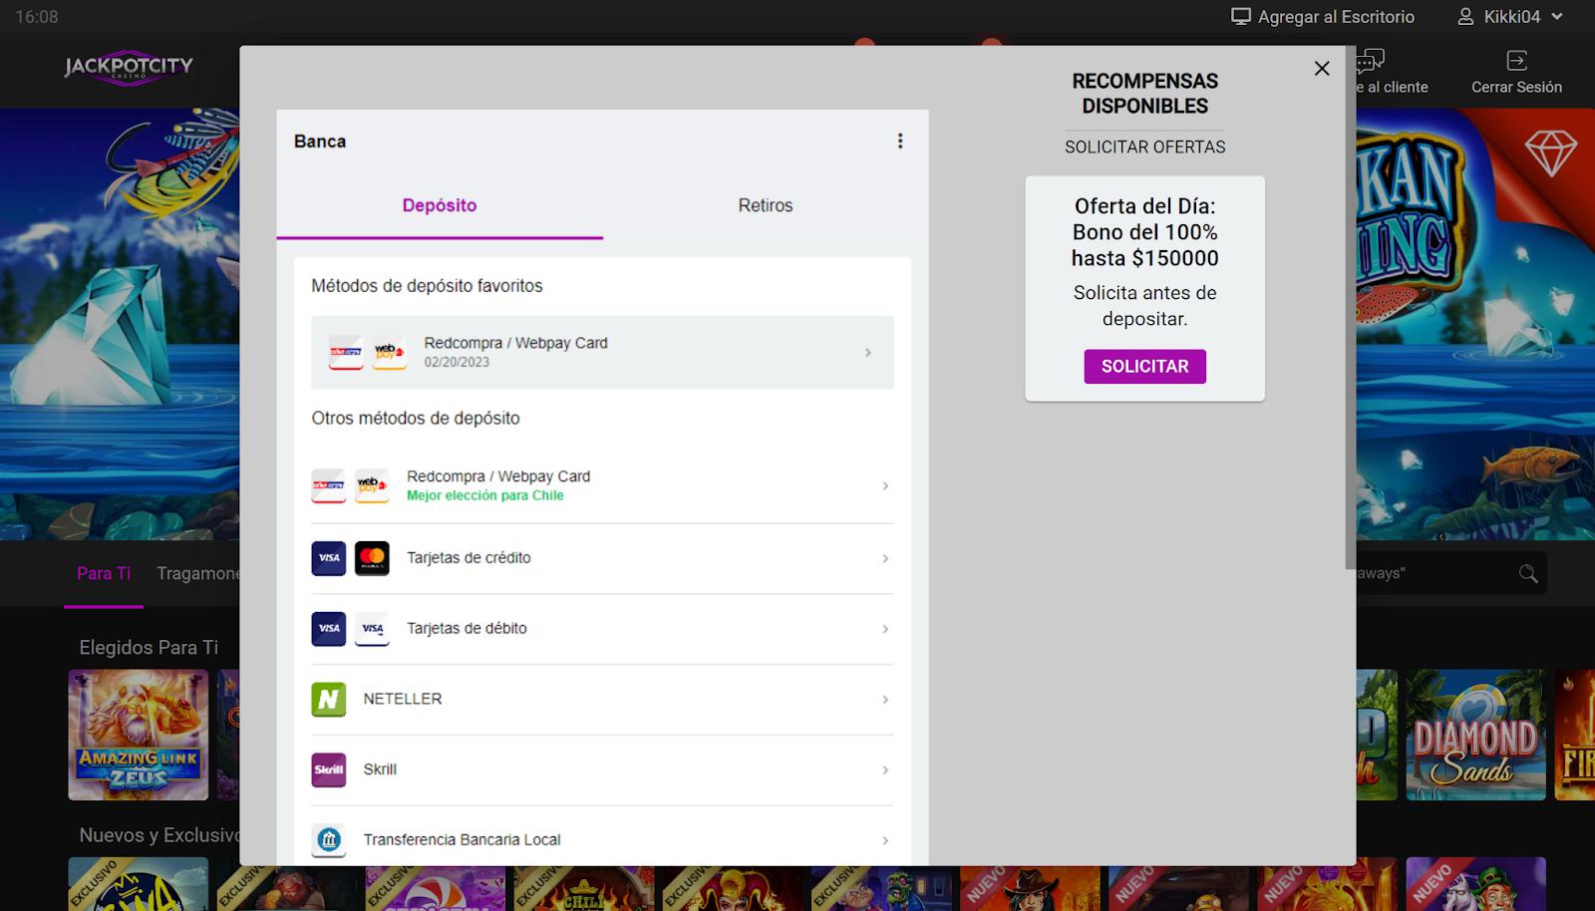
Task: Click the Otros métodos de depósito heading
Action: [x=416, y=419]
